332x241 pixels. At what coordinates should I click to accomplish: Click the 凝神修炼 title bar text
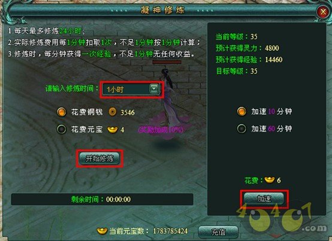pos(162,10)
